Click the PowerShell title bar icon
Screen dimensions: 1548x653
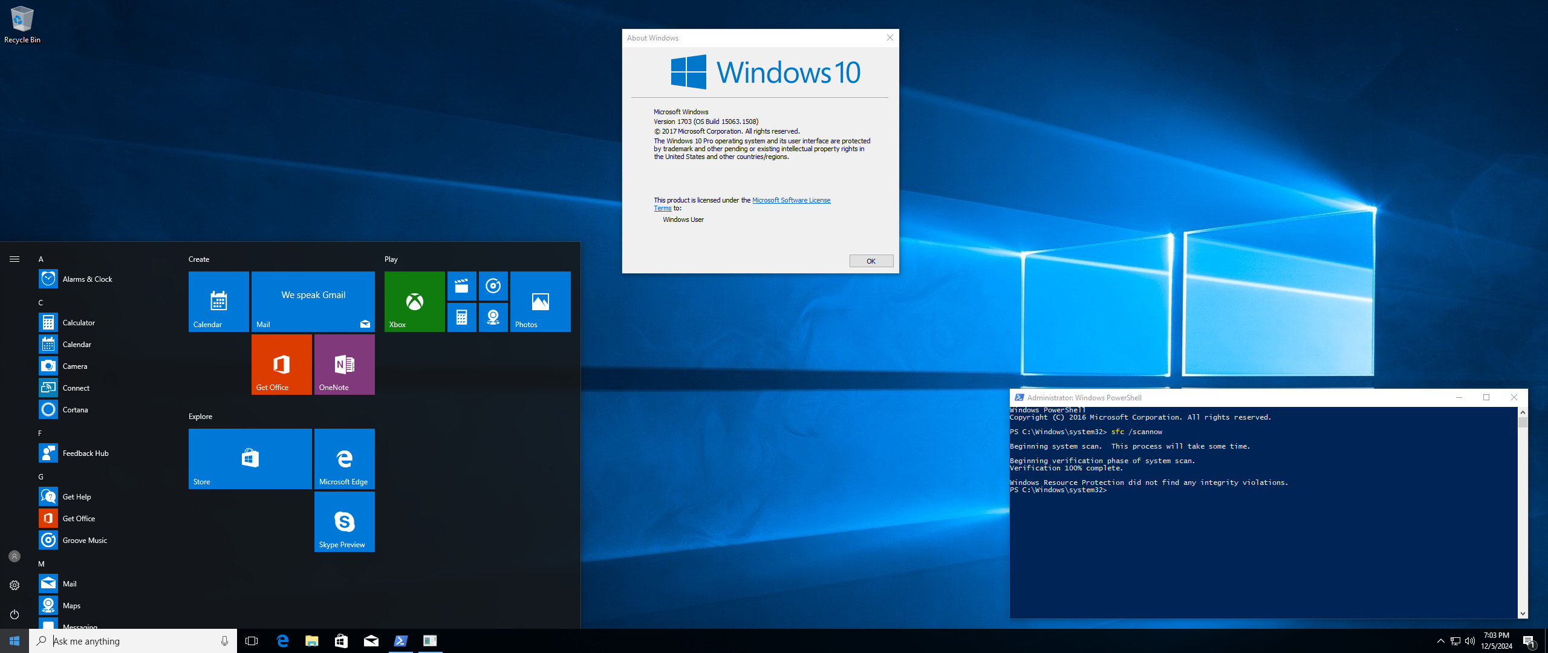pyautogui.click(x=1019, y=397)
